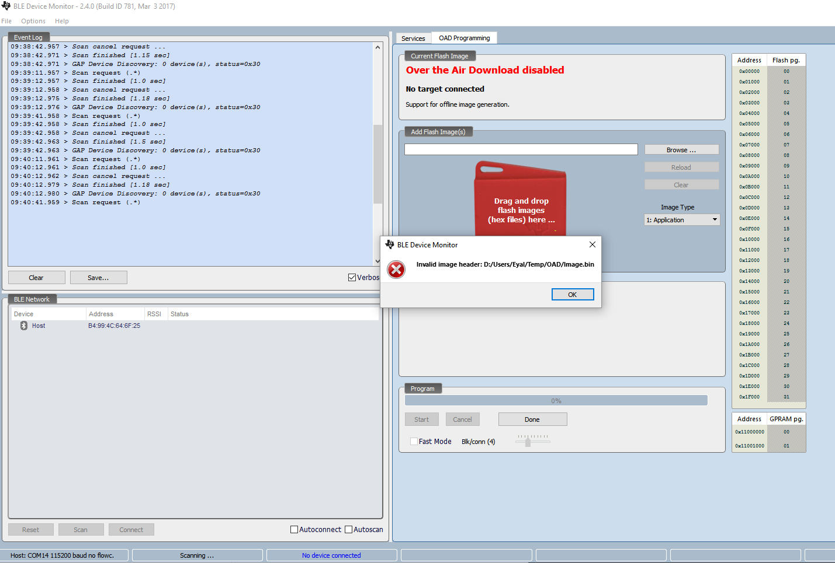Click the Clear flash images button
The width and height of the screenshot is (835, 563).
click(681, 185)
